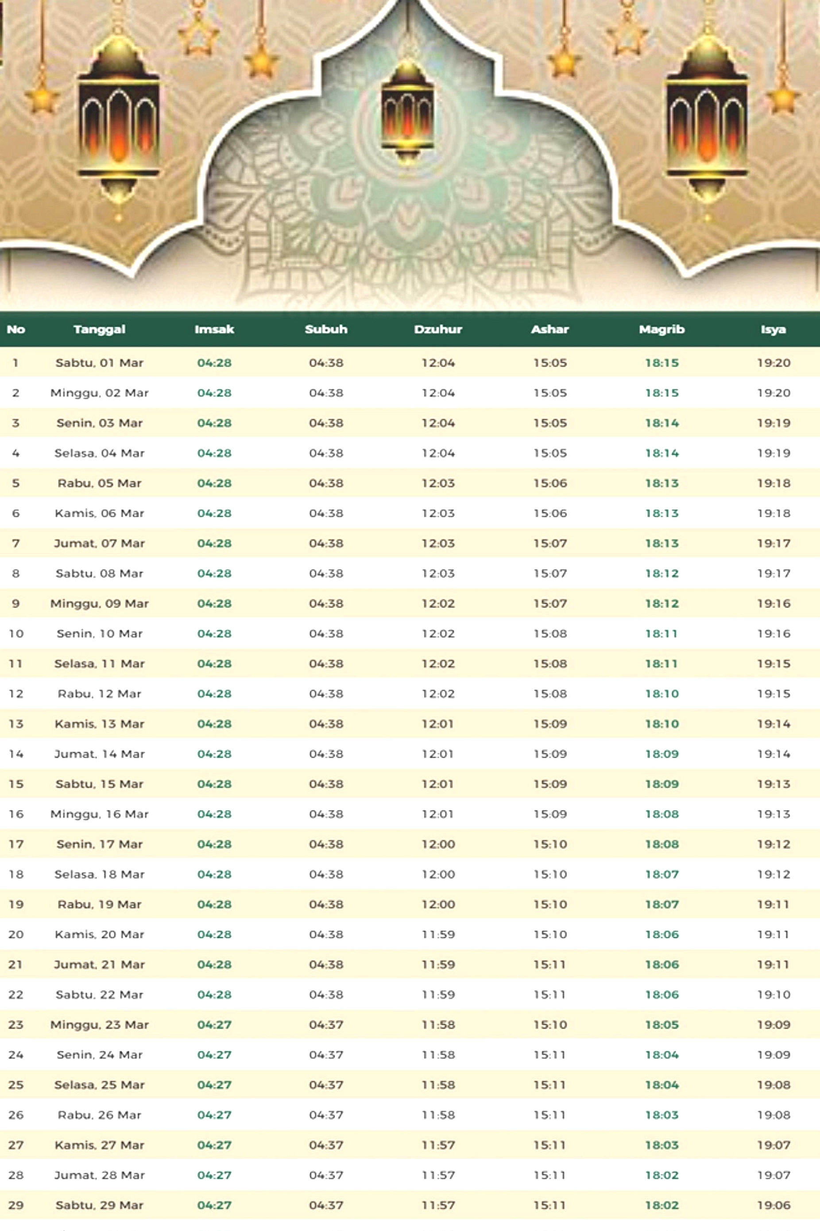Image resolution: width=820 pixels, height=1231 pixels.
Task: Click the "No" column header
Action: 15,329
